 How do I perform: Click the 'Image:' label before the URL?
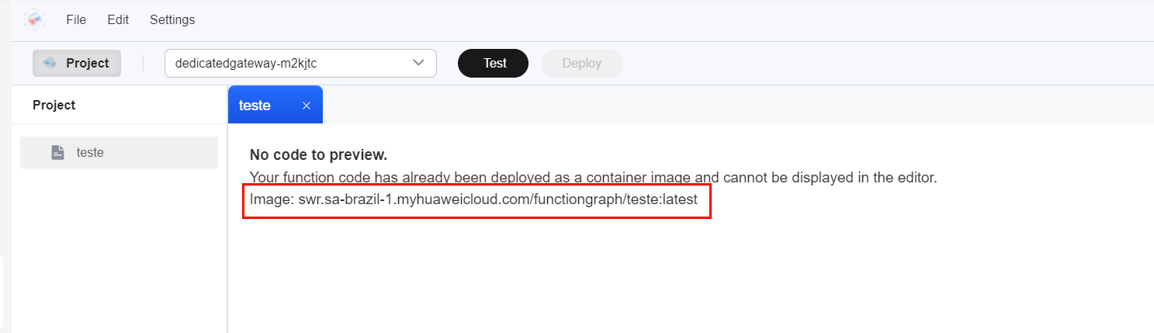pos(272,199)
